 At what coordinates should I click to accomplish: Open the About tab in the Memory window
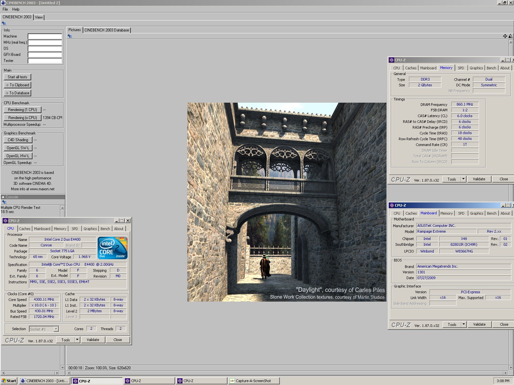[505, 68]
